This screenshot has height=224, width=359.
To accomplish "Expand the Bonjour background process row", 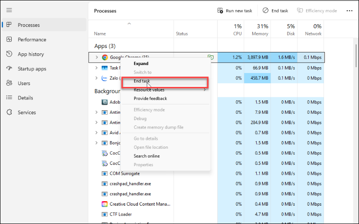I will (x=96, y=143).
